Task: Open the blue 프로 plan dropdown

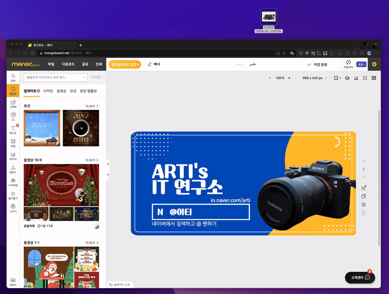Action: [361, 64]
